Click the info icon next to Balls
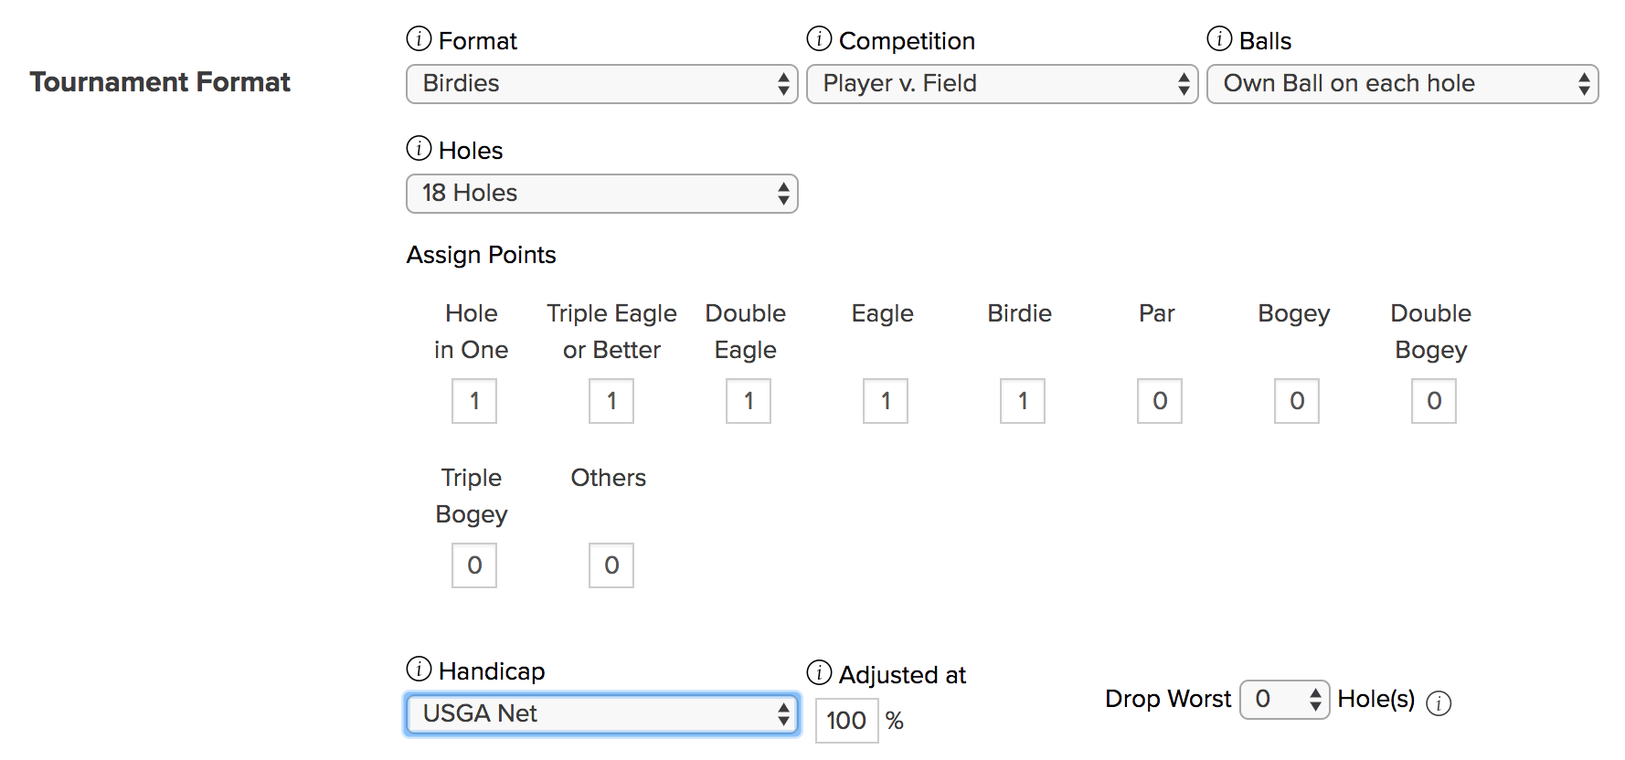Image resolution: width=1625 pixels, height=760 pixels. point(1219,39)
